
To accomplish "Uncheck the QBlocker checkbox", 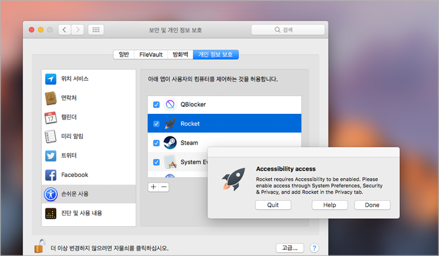I will tap(156, 104).
